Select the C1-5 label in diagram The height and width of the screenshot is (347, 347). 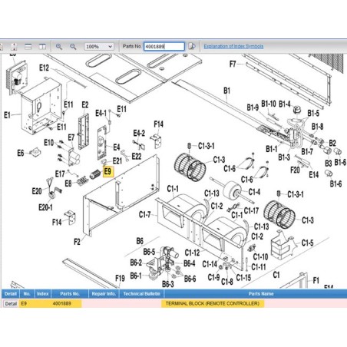(307, 243)
